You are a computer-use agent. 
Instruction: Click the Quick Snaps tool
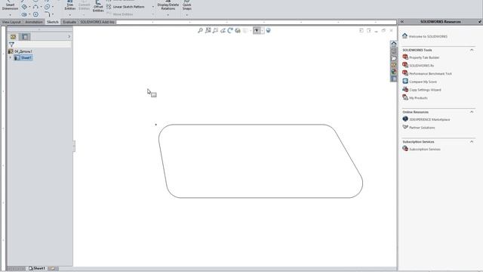click(186, 5)
